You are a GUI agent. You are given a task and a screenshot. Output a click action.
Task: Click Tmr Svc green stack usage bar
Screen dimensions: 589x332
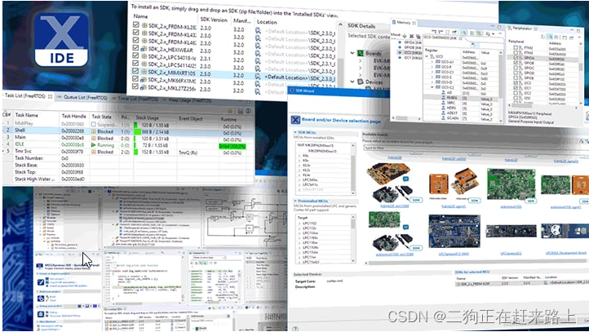click(136, 152)
